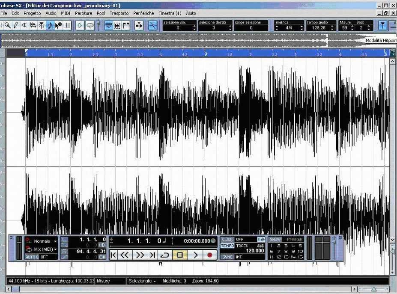Screen dimensions: 397x294
Task: Click the SHOW markers button
Action: point(276,240)
